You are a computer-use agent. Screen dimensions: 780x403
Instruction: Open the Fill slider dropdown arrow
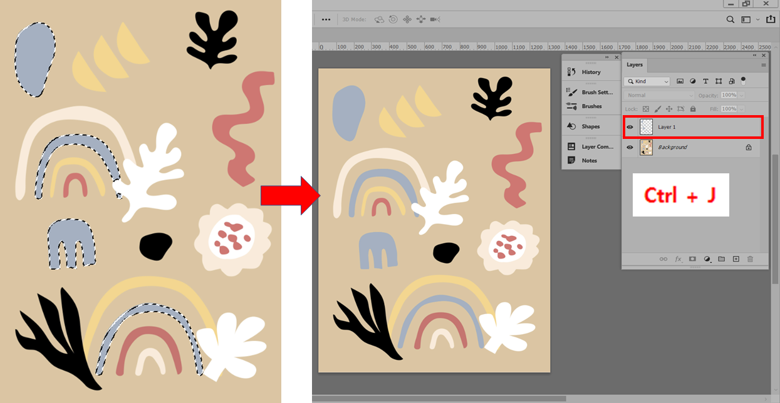(x=742, y=109)
